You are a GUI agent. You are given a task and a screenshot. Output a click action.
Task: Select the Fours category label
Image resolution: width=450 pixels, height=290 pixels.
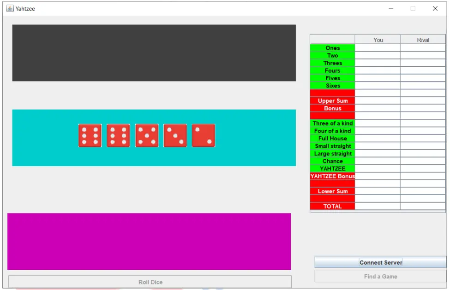(x=333, y=70)
